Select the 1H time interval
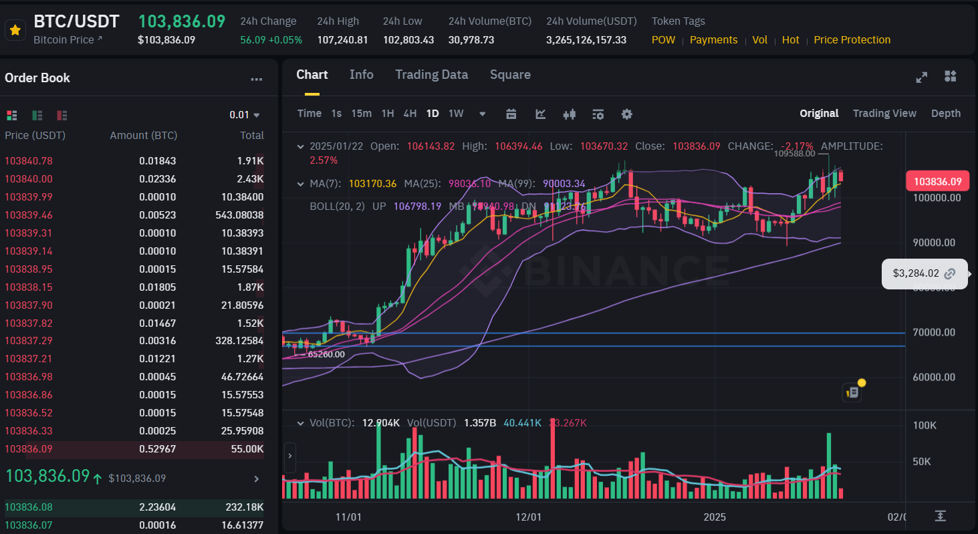 388,114
